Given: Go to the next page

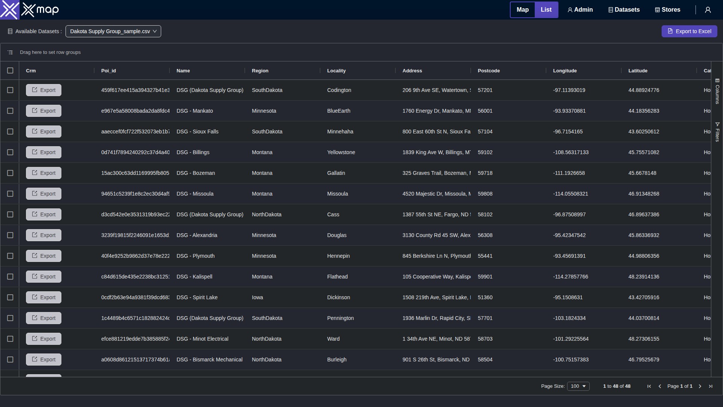Looking at the screenshot, I should click(700, 386).
